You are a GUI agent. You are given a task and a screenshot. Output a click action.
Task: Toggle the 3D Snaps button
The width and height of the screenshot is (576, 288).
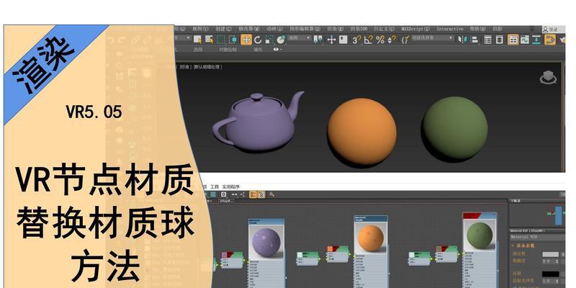pyautogui.click(x=356, y=40)
